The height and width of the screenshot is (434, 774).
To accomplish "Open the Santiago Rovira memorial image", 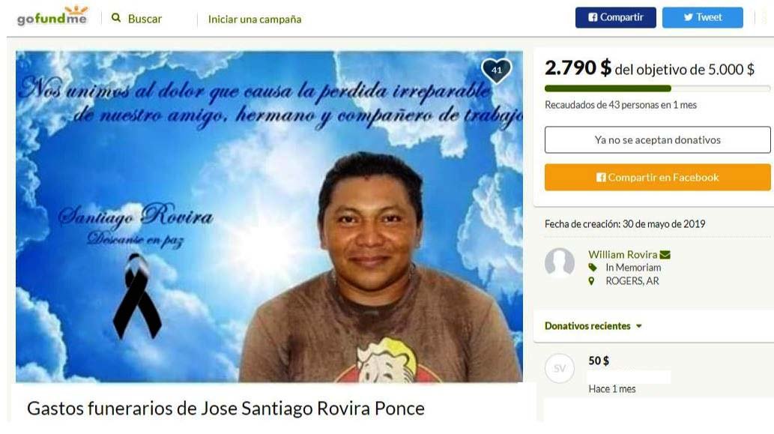I will pyautogui.click(x=269, y=217).
